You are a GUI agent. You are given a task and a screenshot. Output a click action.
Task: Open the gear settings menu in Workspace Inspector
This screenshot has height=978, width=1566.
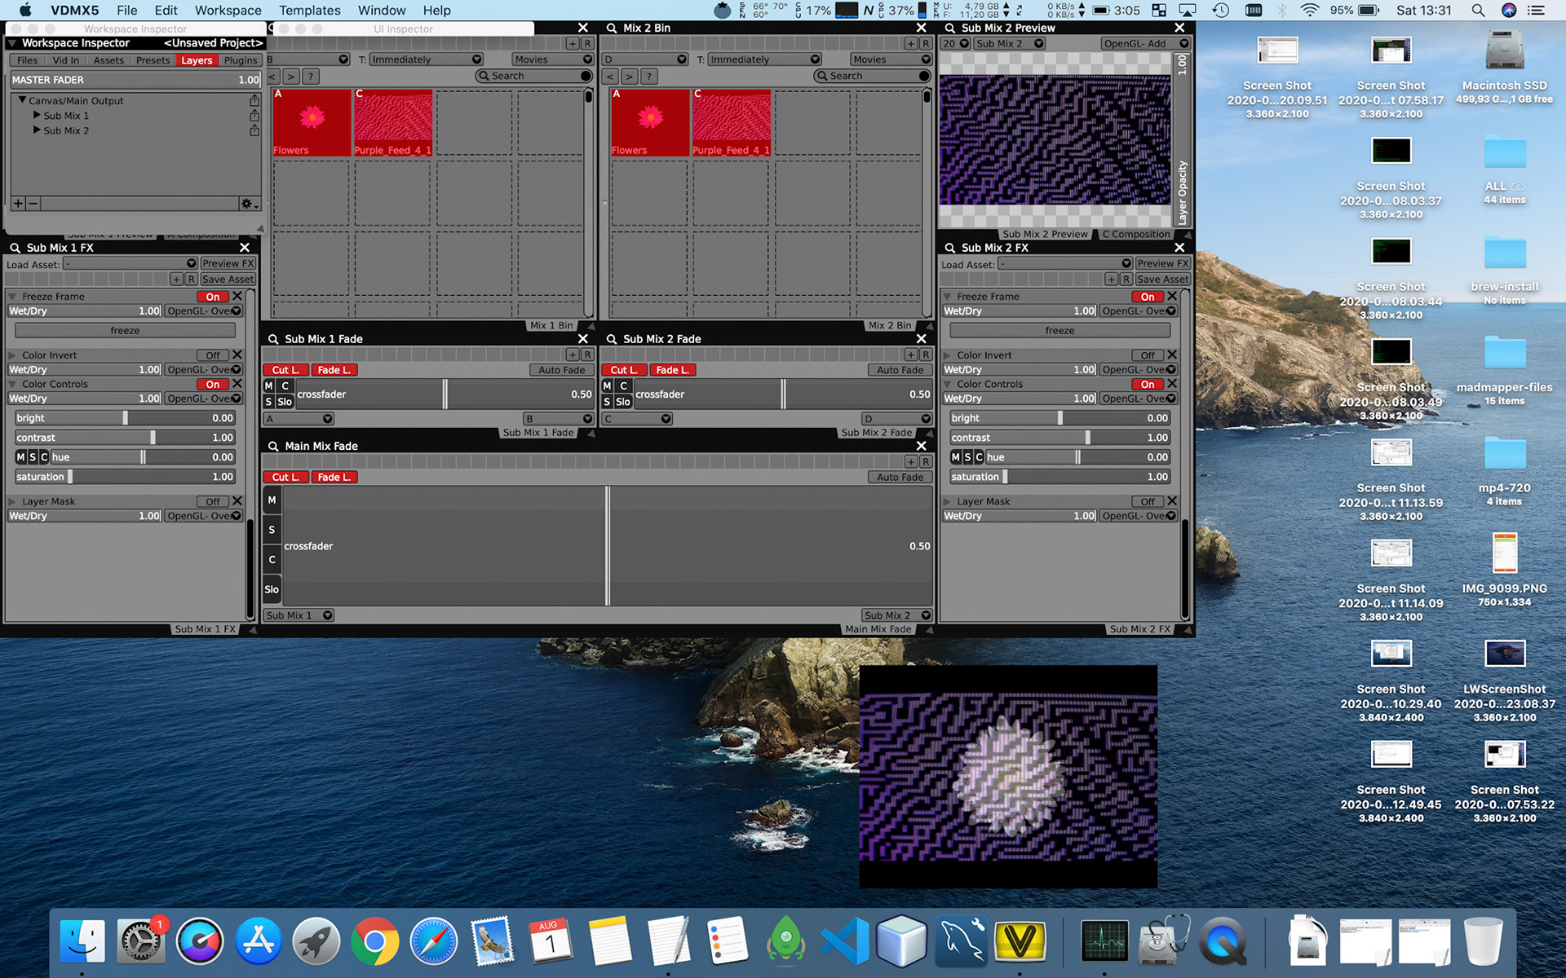click(x=248, y=204)
